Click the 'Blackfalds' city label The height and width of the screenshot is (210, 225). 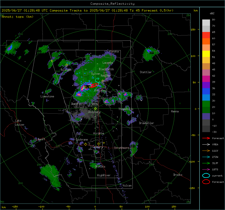[106, 69]
